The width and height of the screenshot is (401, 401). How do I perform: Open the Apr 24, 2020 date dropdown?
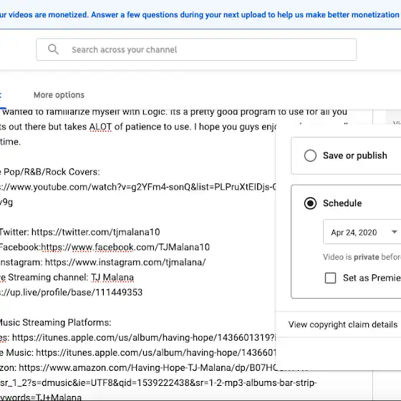[362, 232]
